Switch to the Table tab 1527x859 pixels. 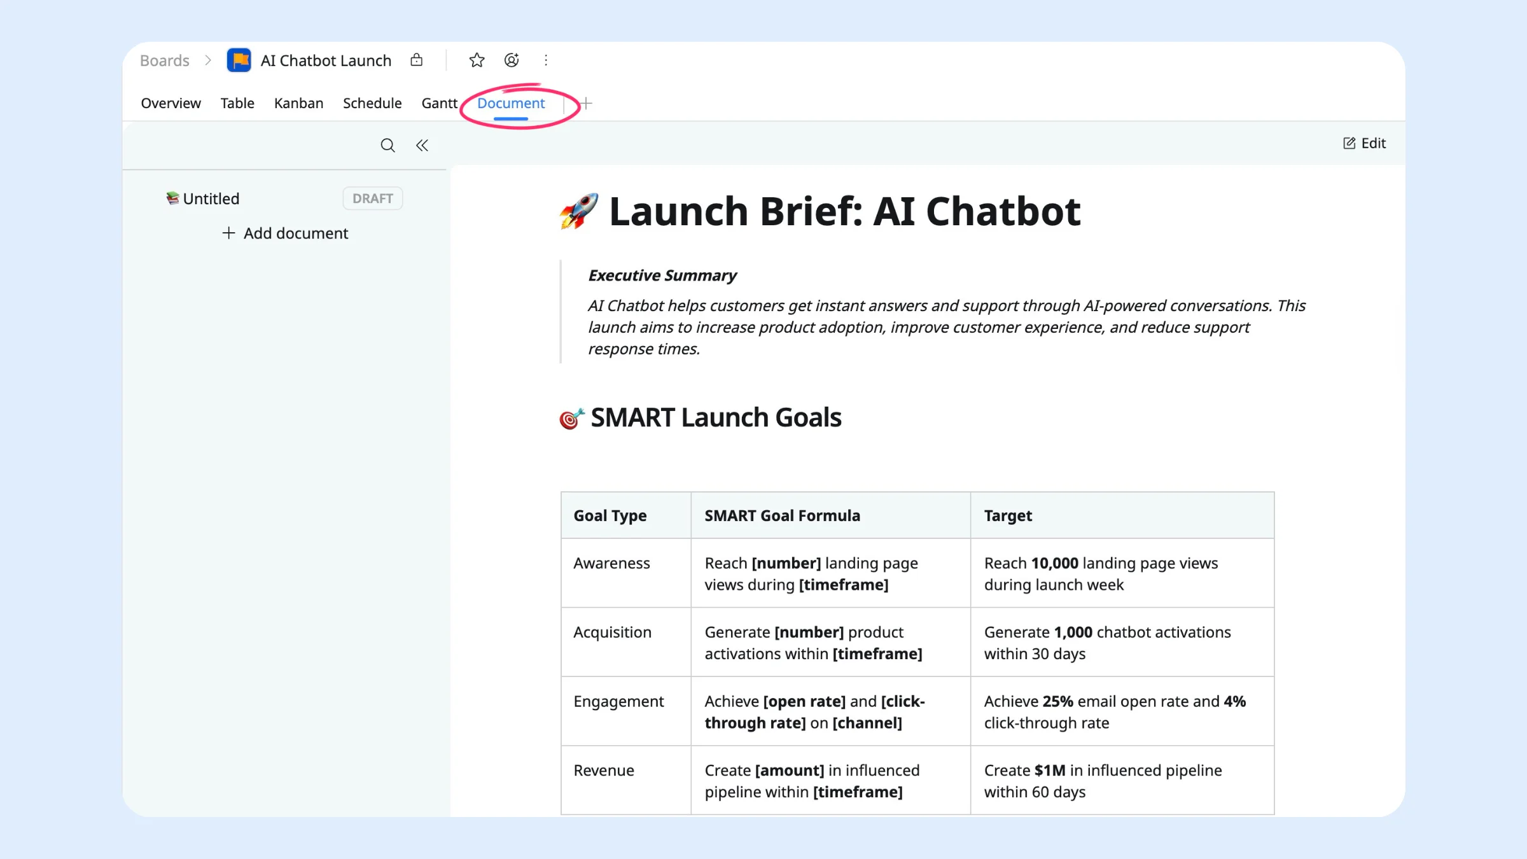[237, 103]
